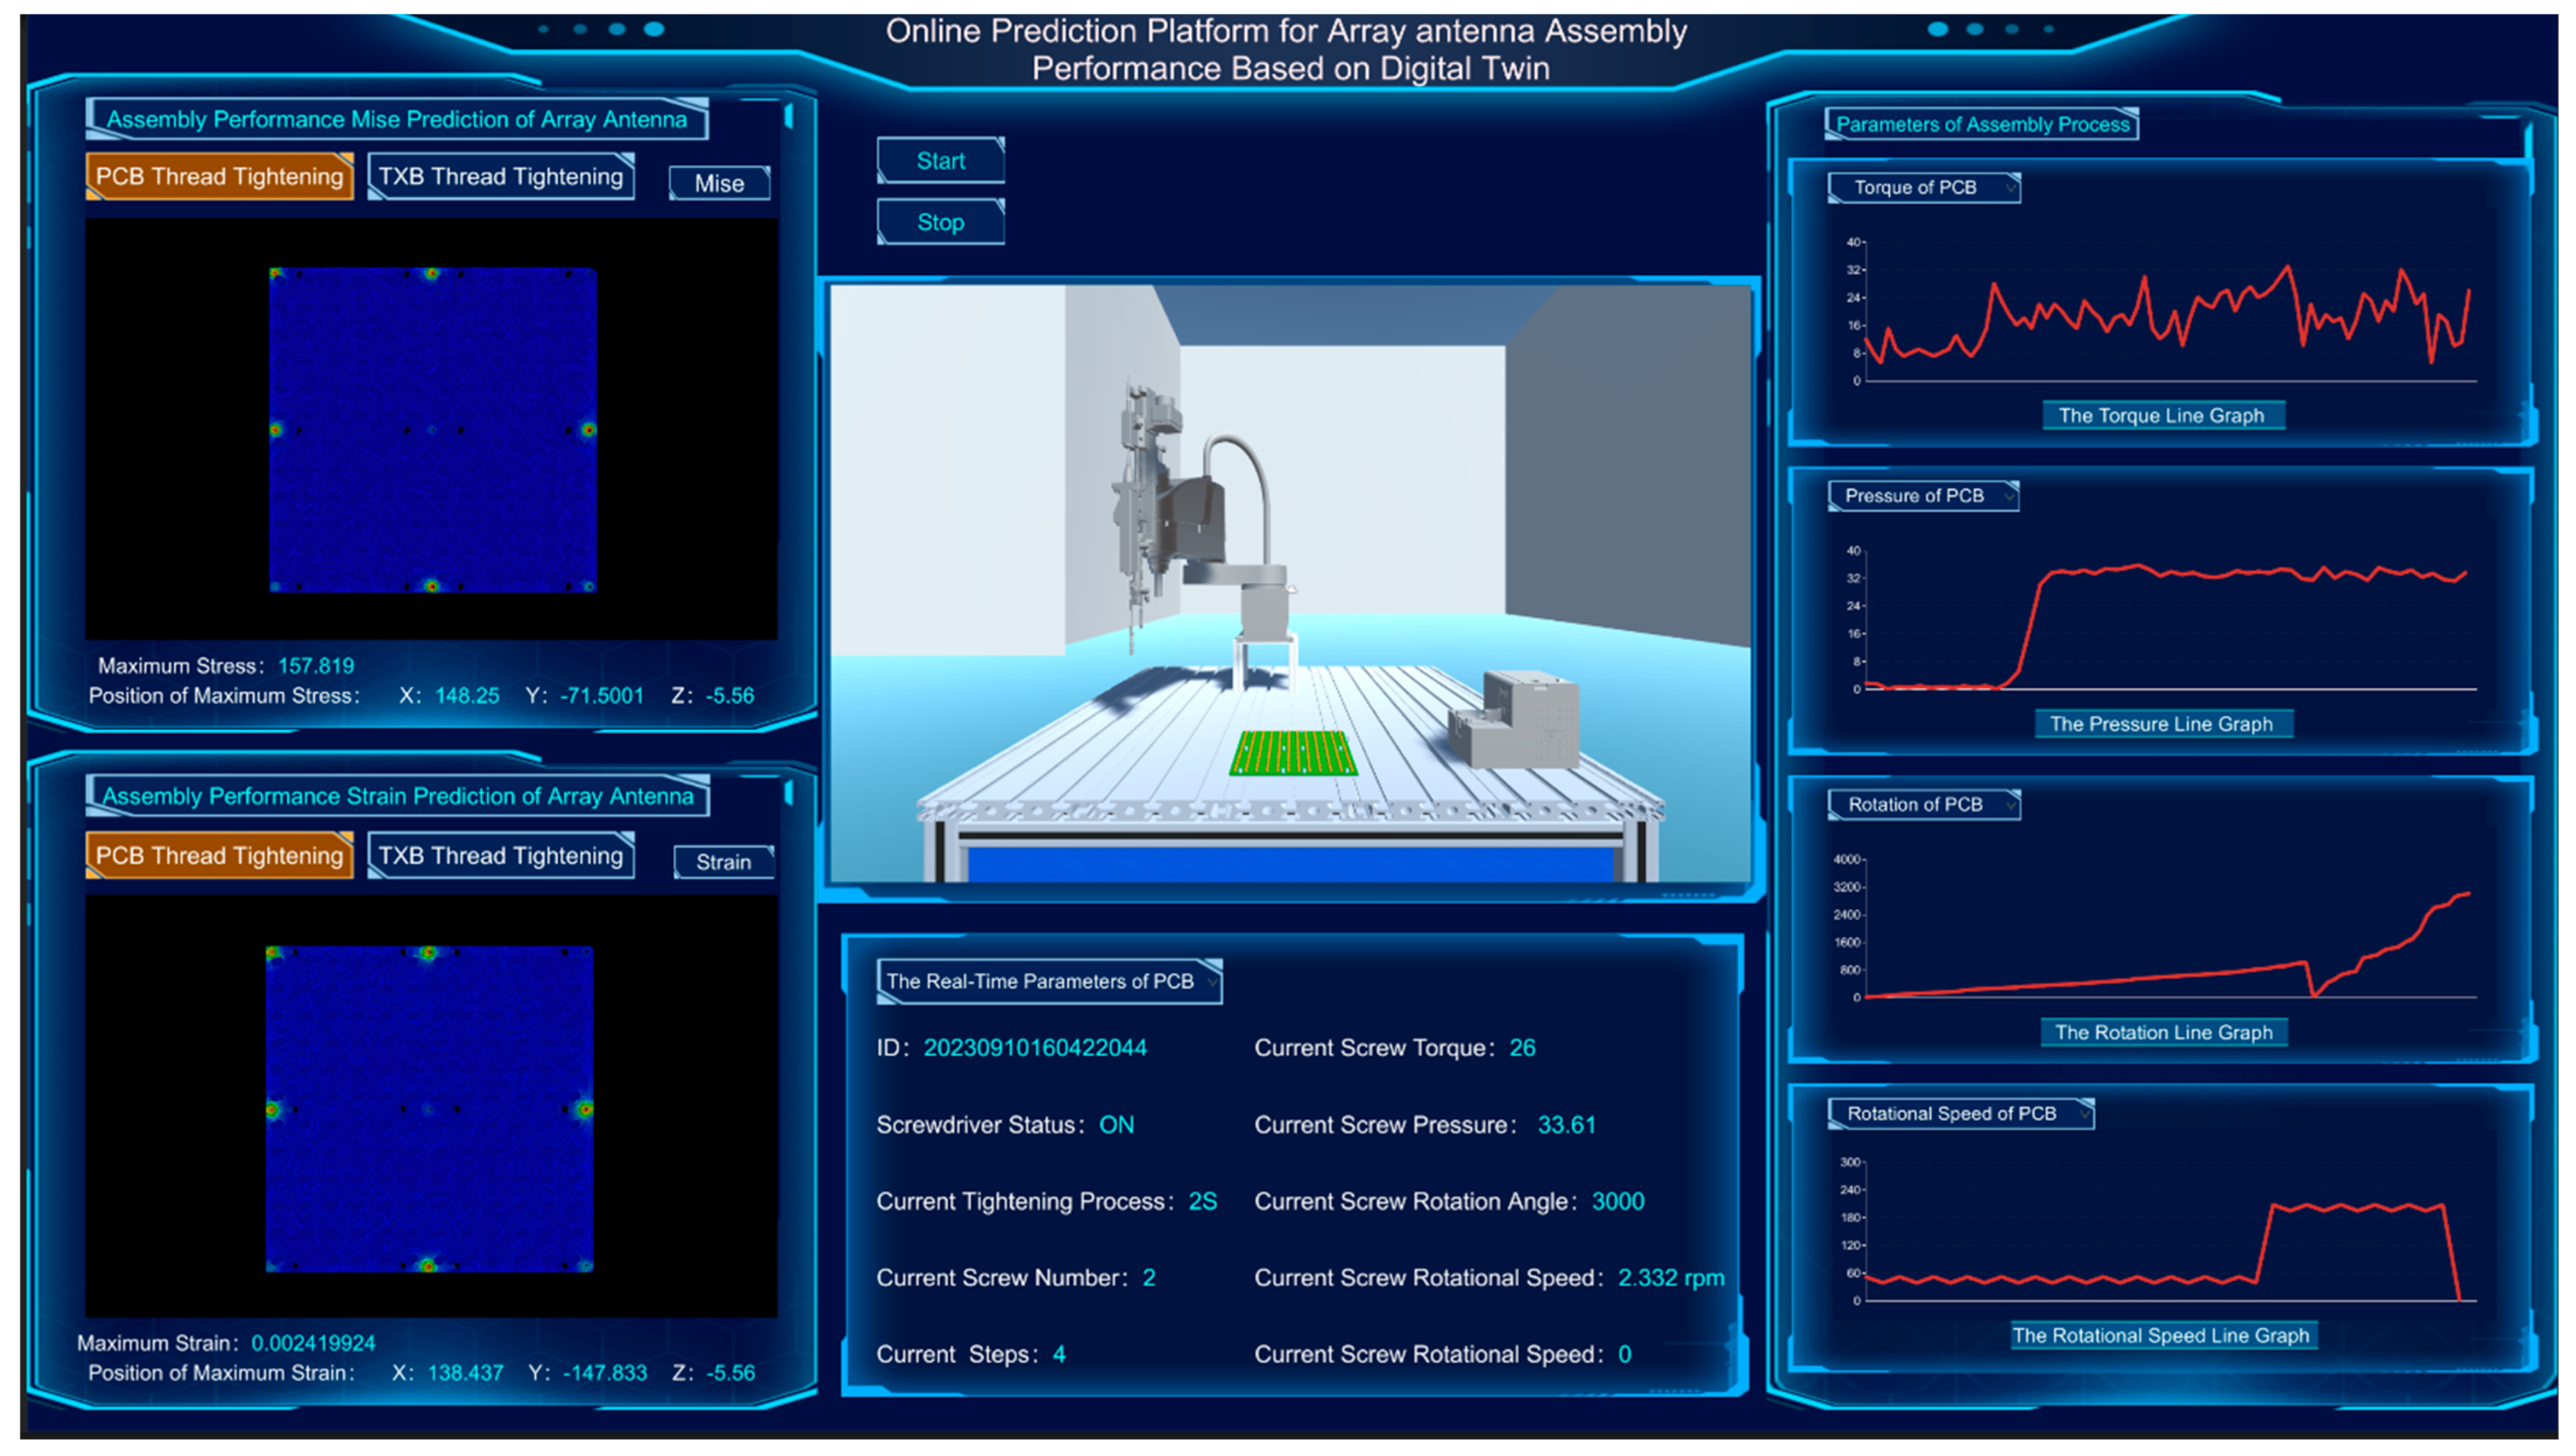Click the Start button
The height and width of the screenshot is (1456, 2576).
(x=940, y=161)
